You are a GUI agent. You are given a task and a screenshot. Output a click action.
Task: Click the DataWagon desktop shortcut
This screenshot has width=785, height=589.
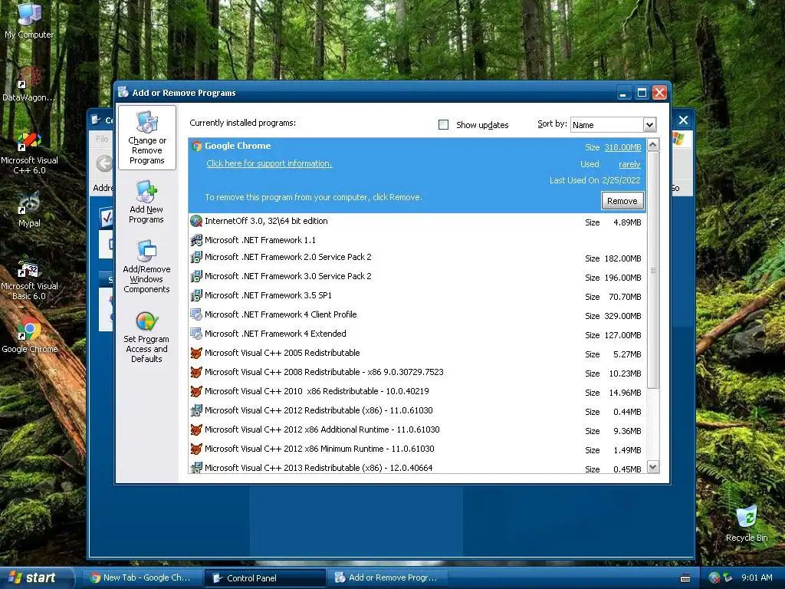(29, 84)
